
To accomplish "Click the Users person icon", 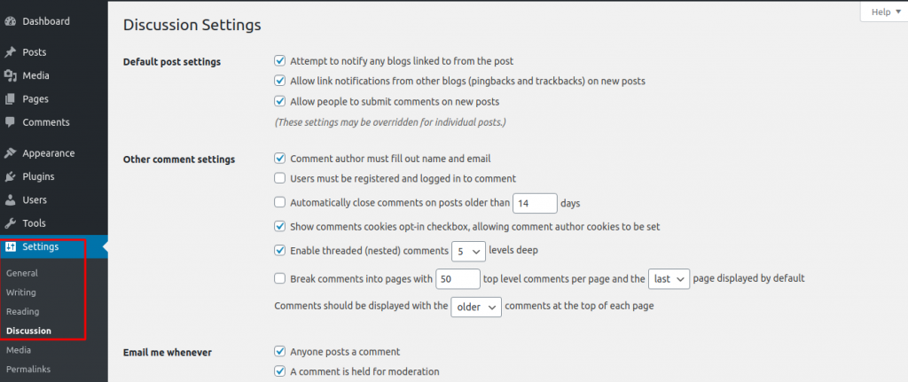I will (x=11, y=199).
